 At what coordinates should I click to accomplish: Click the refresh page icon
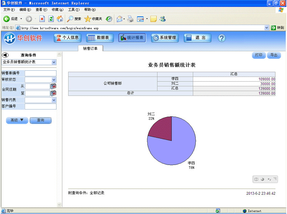point(51,19)
